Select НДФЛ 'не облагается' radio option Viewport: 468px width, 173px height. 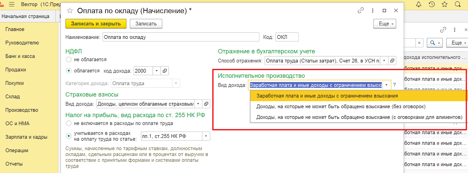tap(69, 60)
